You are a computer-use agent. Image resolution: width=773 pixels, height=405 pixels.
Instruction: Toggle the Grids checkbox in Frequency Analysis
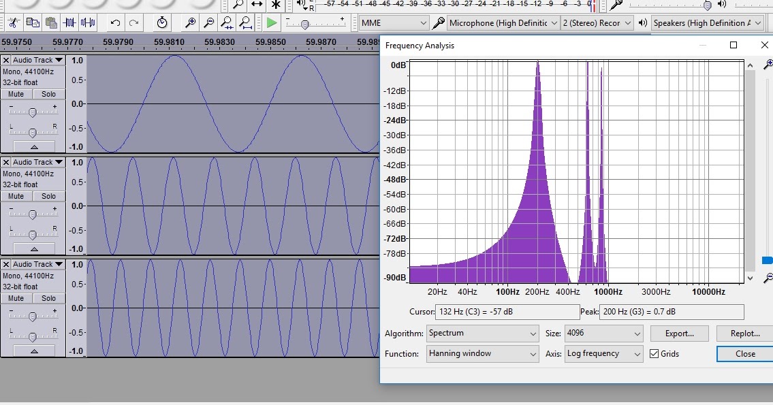pos(654,353)
